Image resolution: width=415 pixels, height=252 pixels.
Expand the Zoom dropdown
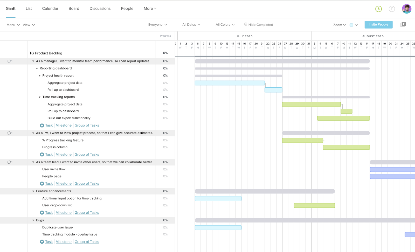point(339,25)
